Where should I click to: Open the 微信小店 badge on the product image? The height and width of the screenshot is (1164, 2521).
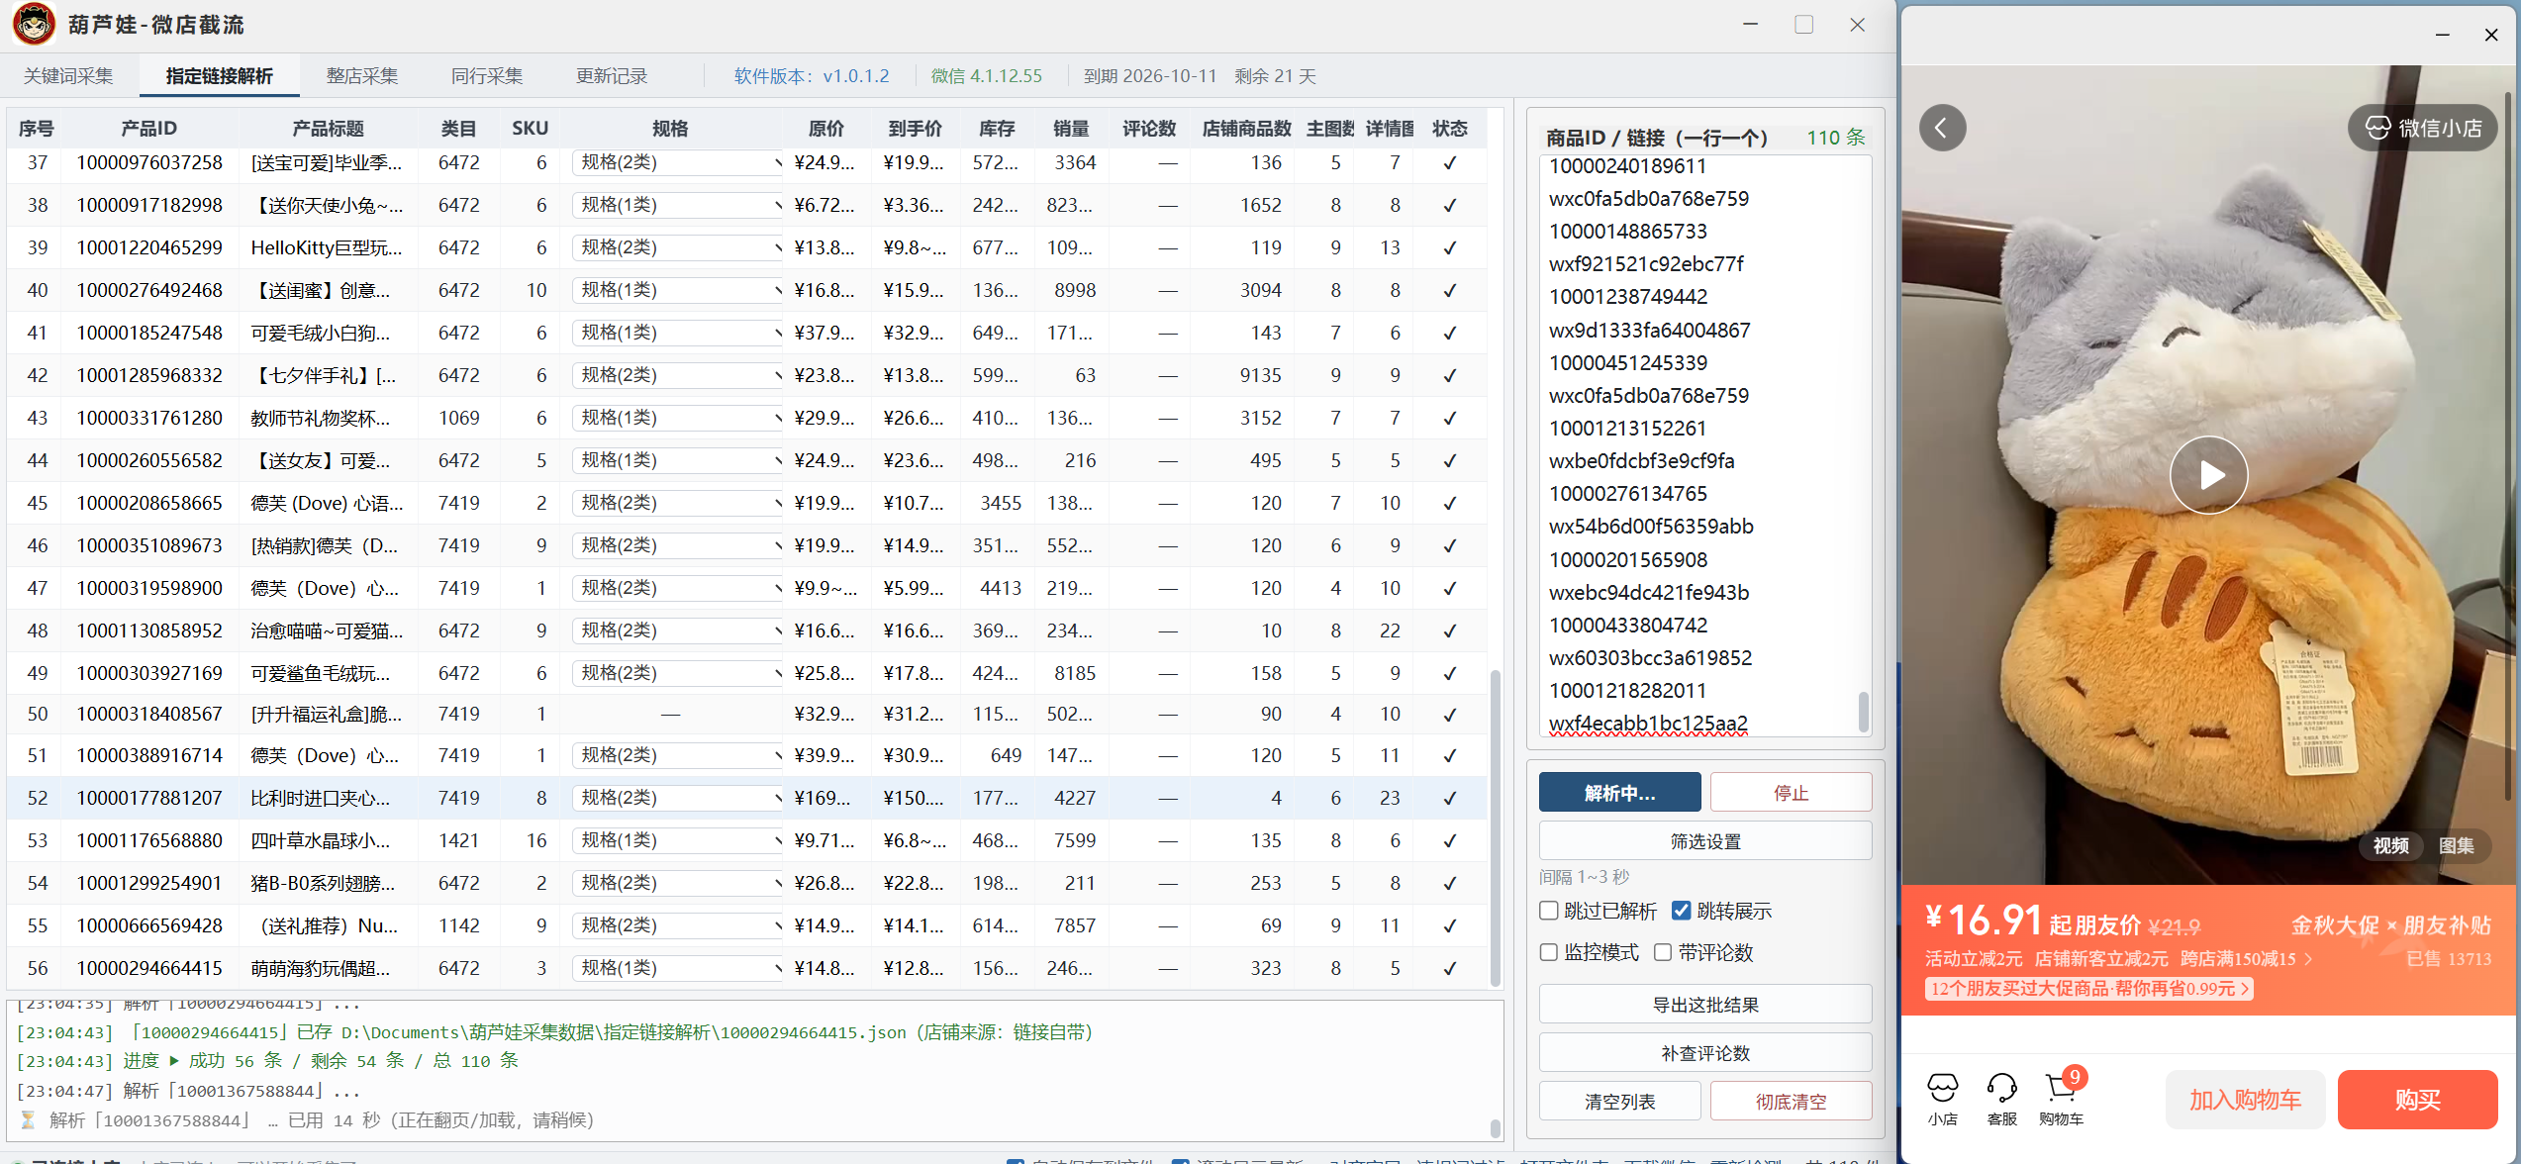[x=2423, y=128]
